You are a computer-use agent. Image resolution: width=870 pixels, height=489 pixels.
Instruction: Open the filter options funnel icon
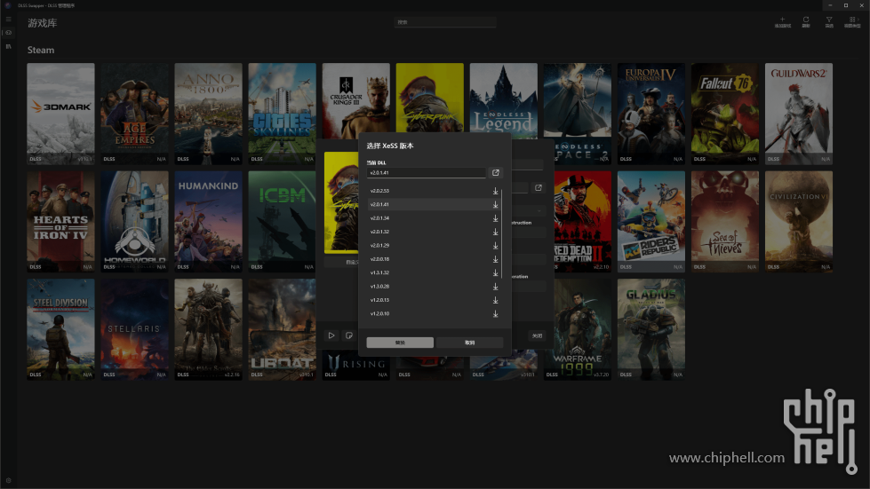829,22
